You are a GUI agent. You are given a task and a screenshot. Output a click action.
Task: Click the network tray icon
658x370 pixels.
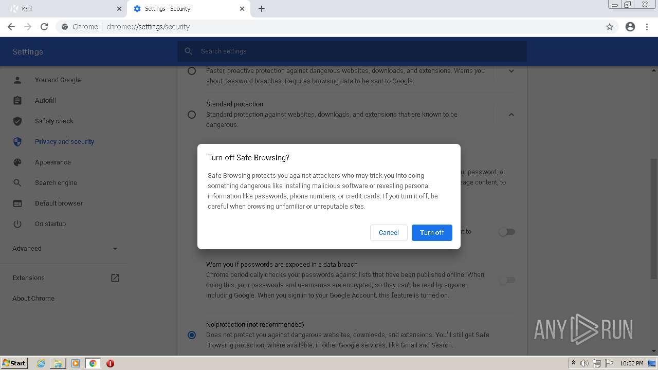pyautogui.click(x=597, y=363)
